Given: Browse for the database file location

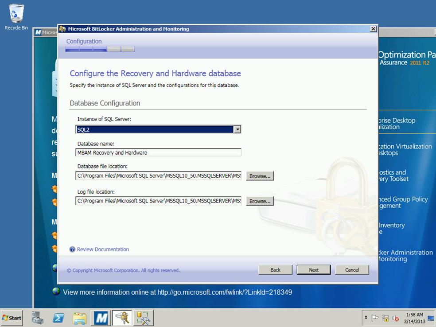Looking at the screenshot, I should (x=260, y=176).
